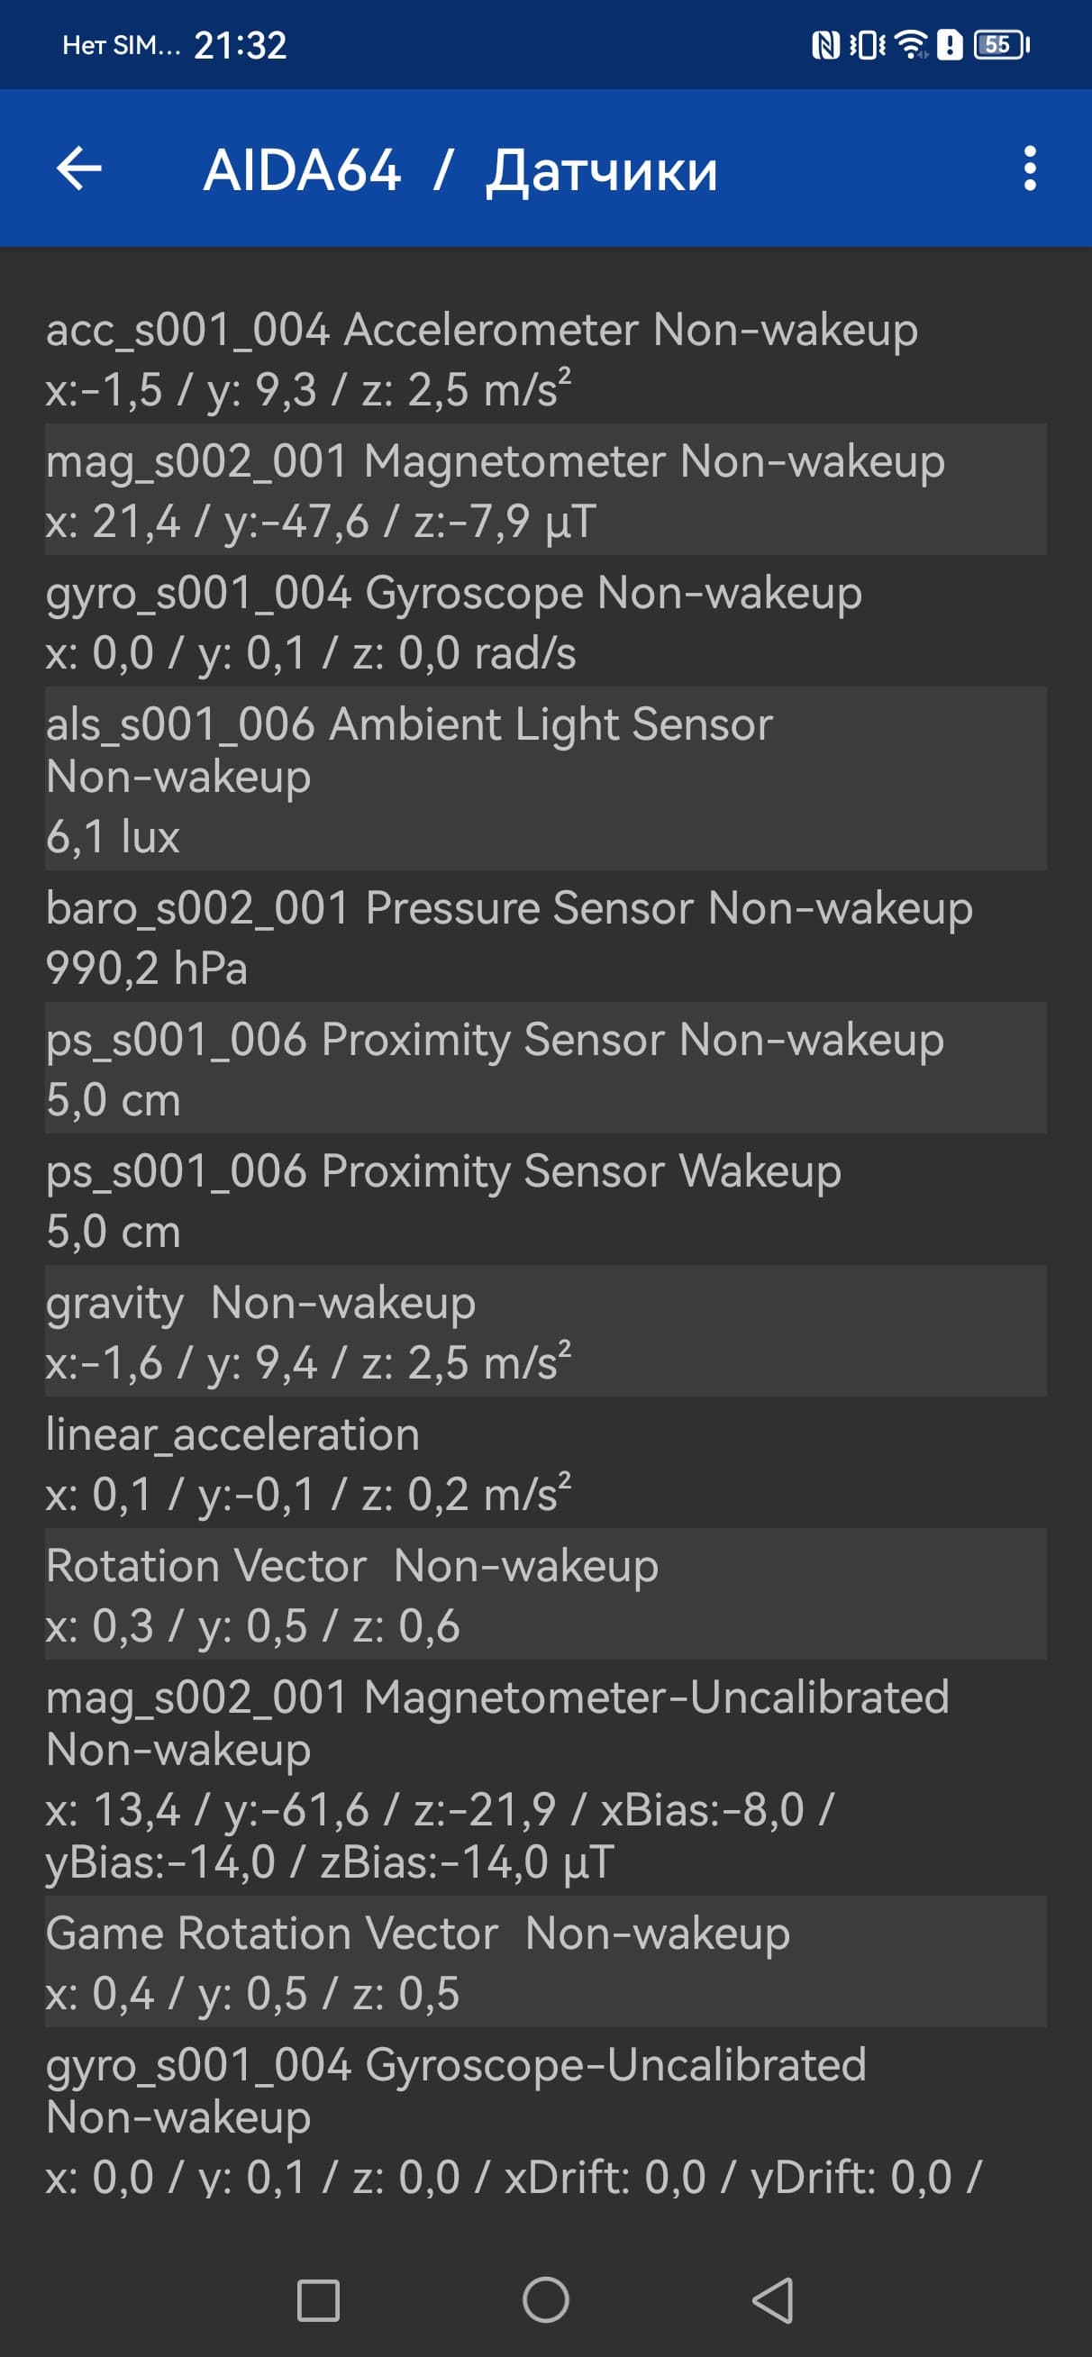Tap the NFC icon in status bar

tap(825, 45)
